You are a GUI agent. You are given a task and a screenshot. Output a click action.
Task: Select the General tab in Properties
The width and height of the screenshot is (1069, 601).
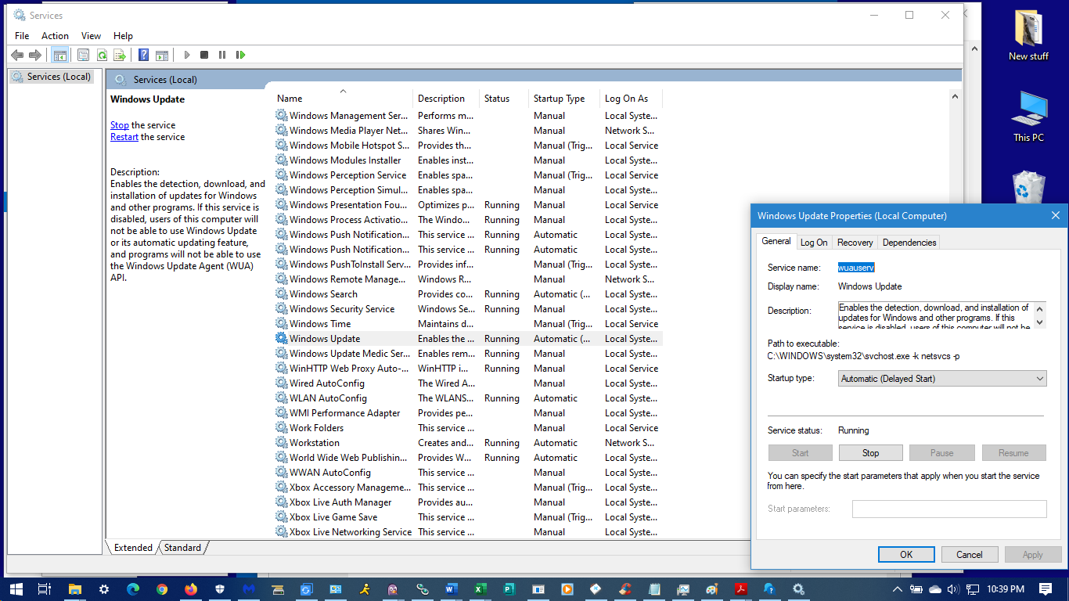[x=776, y=241]
